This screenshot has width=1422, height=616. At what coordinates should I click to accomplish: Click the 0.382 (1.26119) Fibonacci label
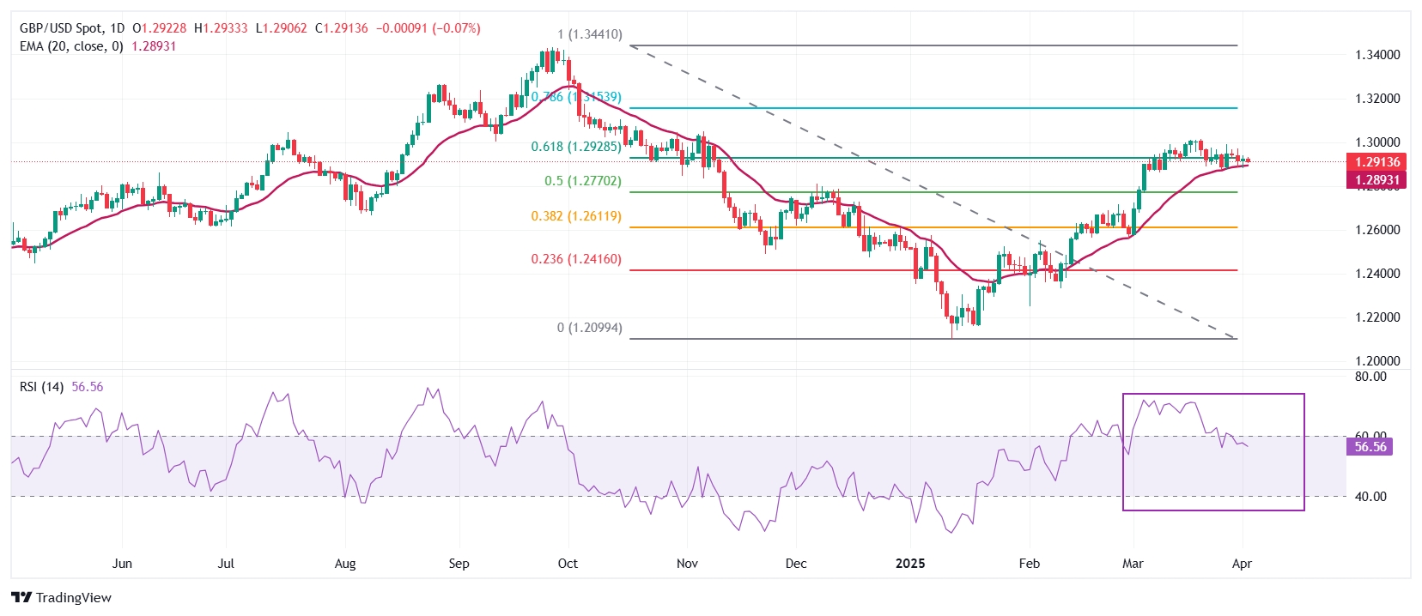click(x=575, y=216)
